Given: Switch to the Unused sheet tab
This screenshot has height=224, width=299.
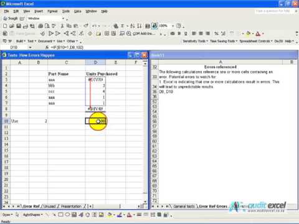Looking at the screenshot, I should 49,207.
